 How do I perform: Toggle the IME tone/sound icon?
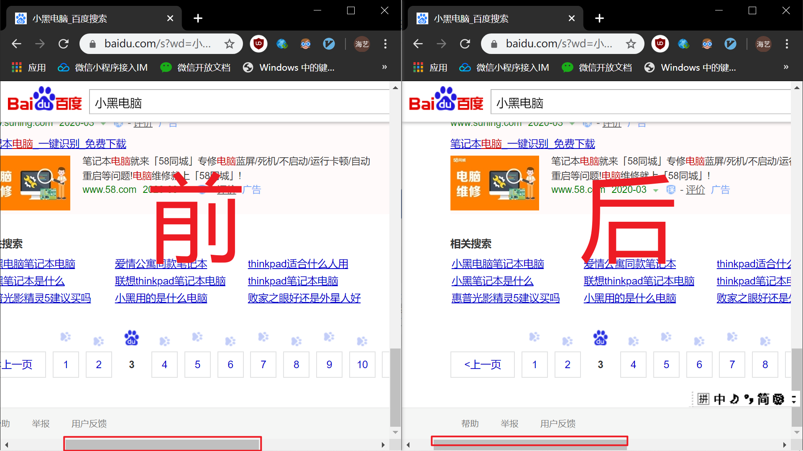coord(734,399)
